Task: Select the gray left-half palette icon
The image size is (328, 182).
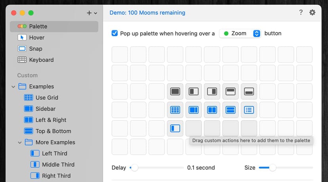Action: (x=194, y=92)
